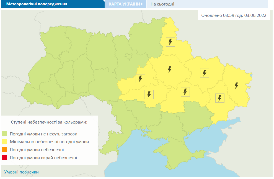Image resolution: width=274 pixels, height=179 pixels.
Task: Click the northernmost lightning icon in Sumy region
Action: (170, 42)
